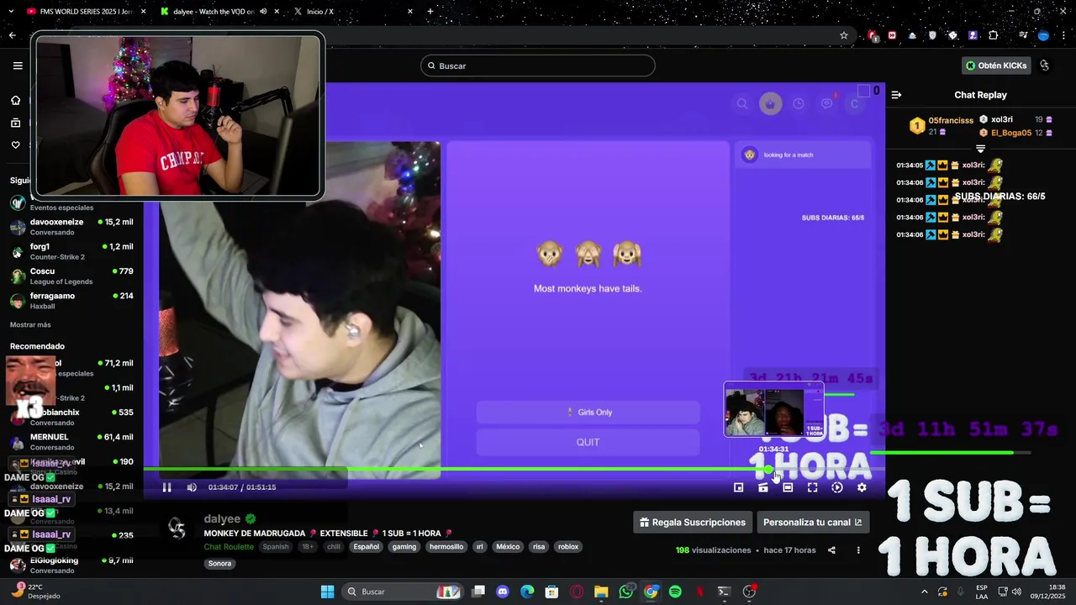
Task: Open Task View on the taskbar
Action: pyautogui.click(x=478, y=592)
